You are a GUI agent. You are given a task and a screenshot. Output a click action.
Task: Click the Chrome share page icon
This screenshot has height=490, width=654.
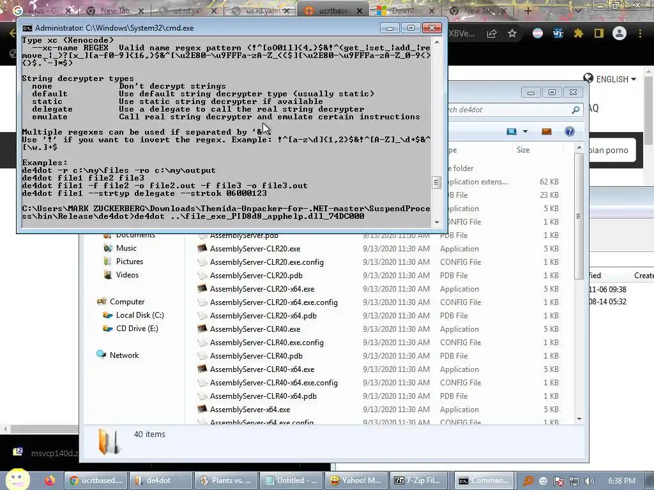click(x=492, y=33)
